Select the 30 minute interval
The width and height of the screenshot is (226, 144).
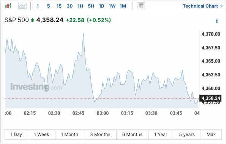click(70, 6)
